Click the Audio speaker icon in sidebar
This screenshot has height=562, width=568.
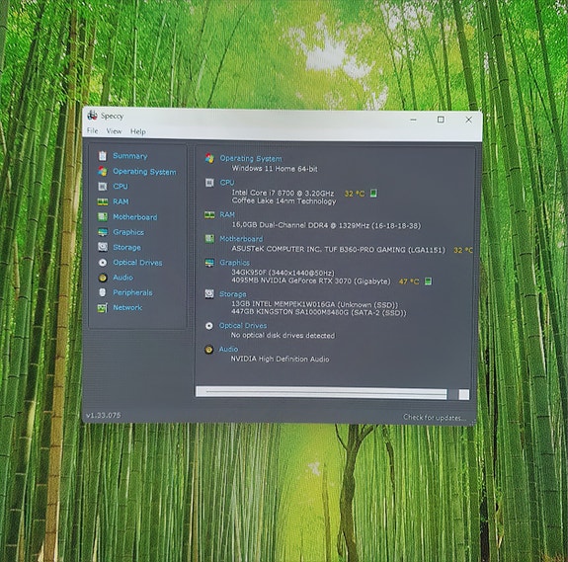pyautogui.click(x=103, y=278)
